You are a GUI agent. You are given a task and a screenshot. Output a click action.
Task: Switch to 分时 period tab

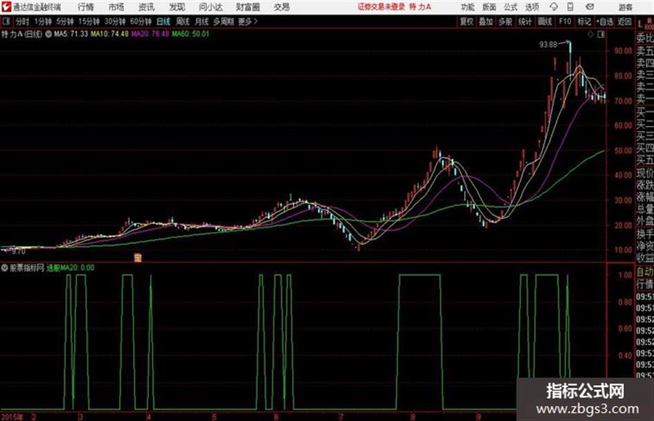pos(22,21)
